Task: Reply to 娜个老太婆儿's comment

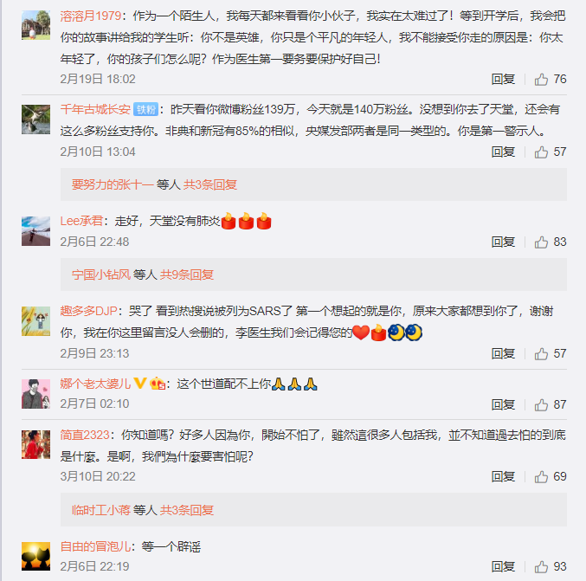Action: (503, 404)
